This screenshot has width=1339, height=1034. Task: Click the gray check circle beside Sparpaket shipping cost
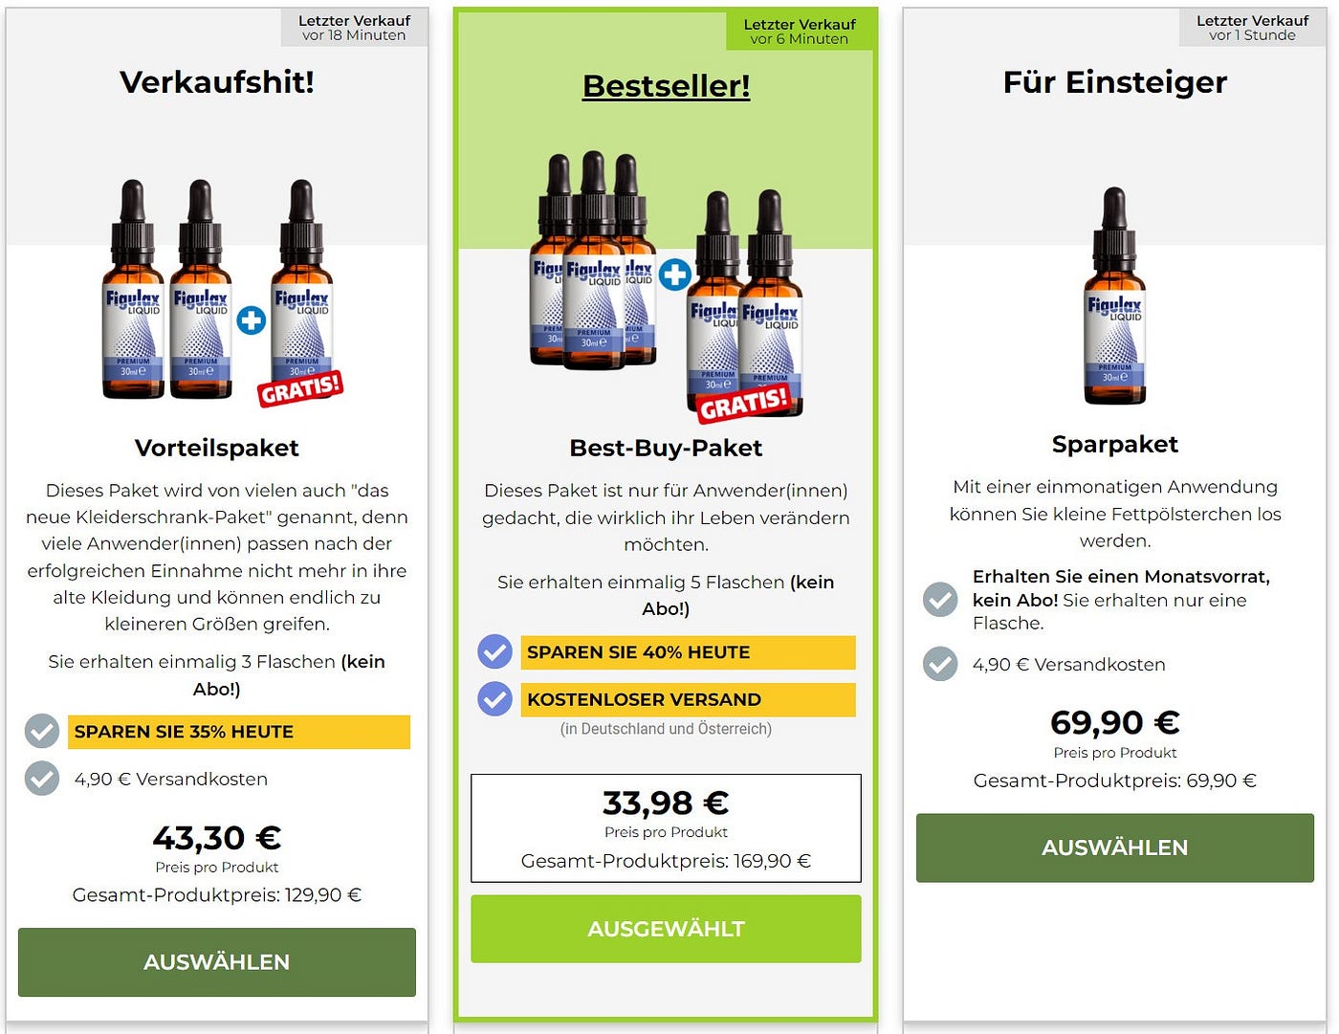pyautogui.click(x=940, y=664)
